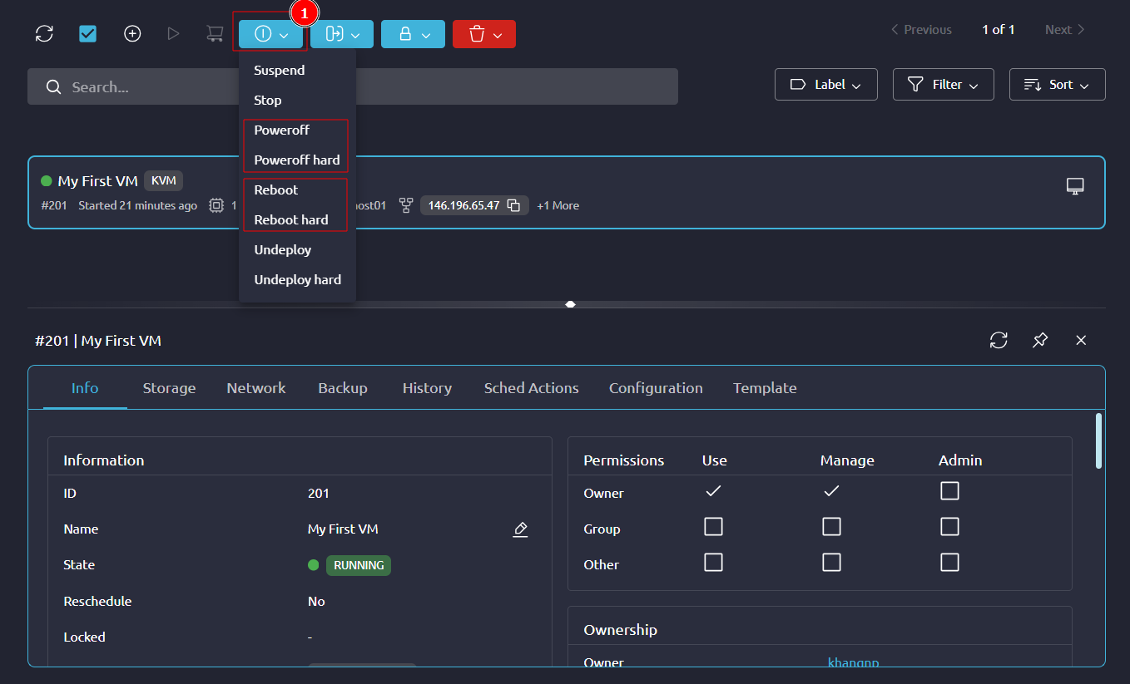Select Poweroff hard from the menu
This screenshot has width=1130, height=684.
coord(296,160)
